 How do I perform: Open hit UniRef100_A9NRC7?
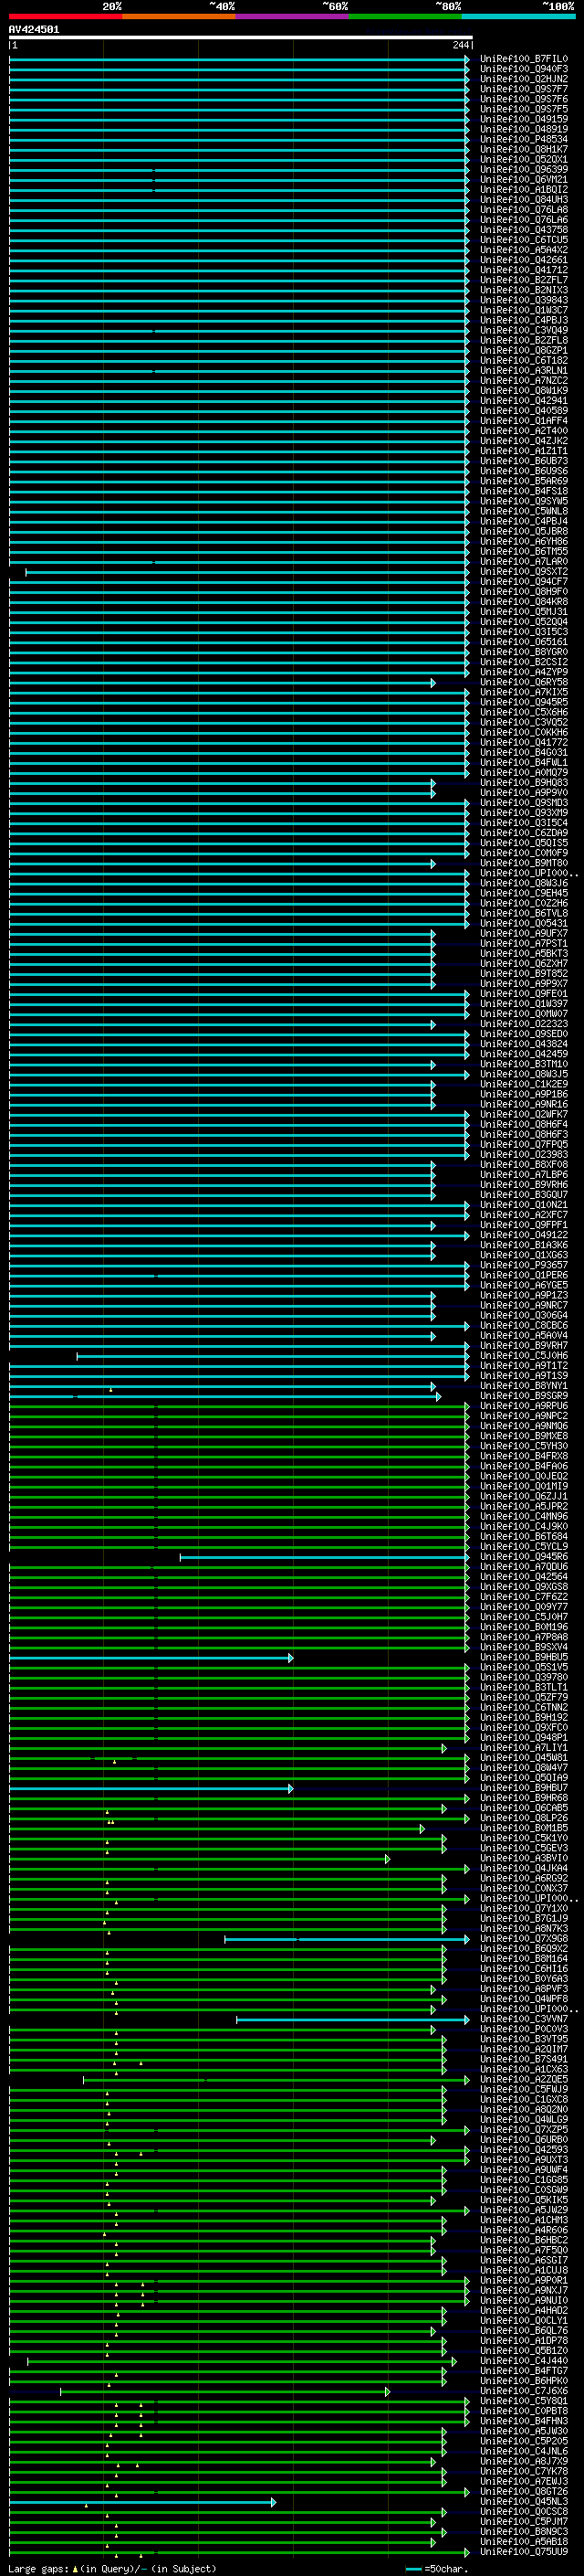tap(523, 1305)
